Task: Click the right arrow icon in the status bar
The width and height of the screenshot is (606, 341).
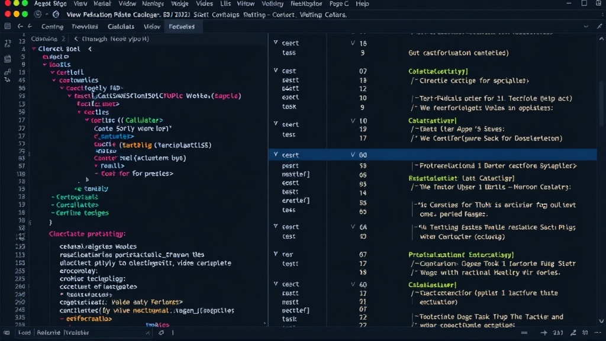Action: pyautogui.click(x=544, y=333)
